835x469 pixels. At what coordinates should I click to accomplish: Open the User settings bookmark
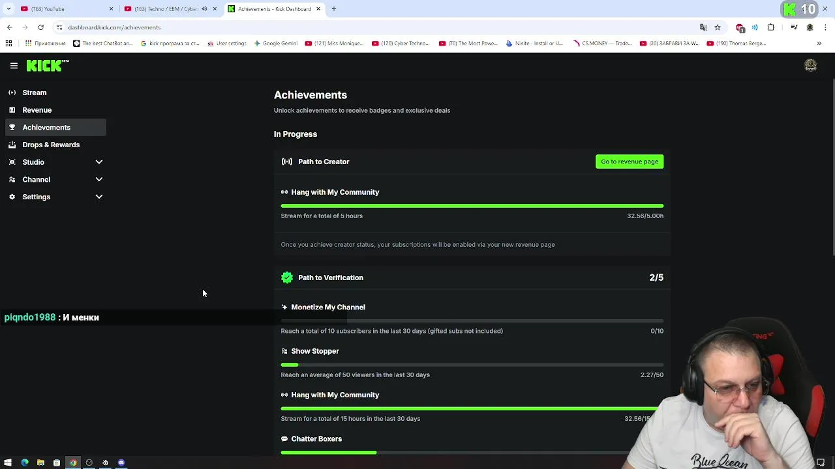(x=227, y=44)
